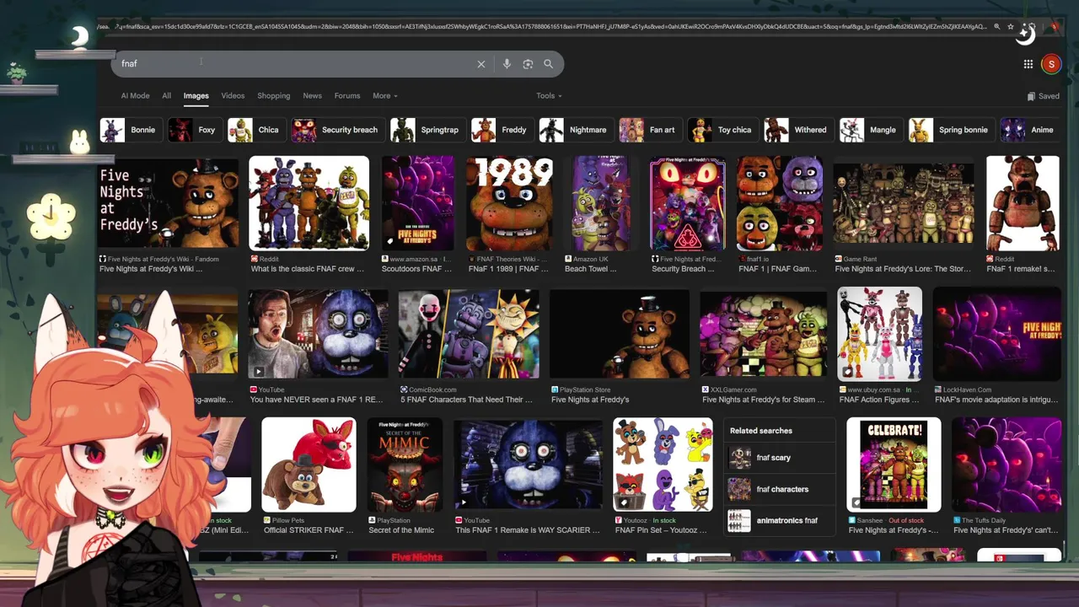Select related search 'fnaf scary'

click(x=780, y=458)
